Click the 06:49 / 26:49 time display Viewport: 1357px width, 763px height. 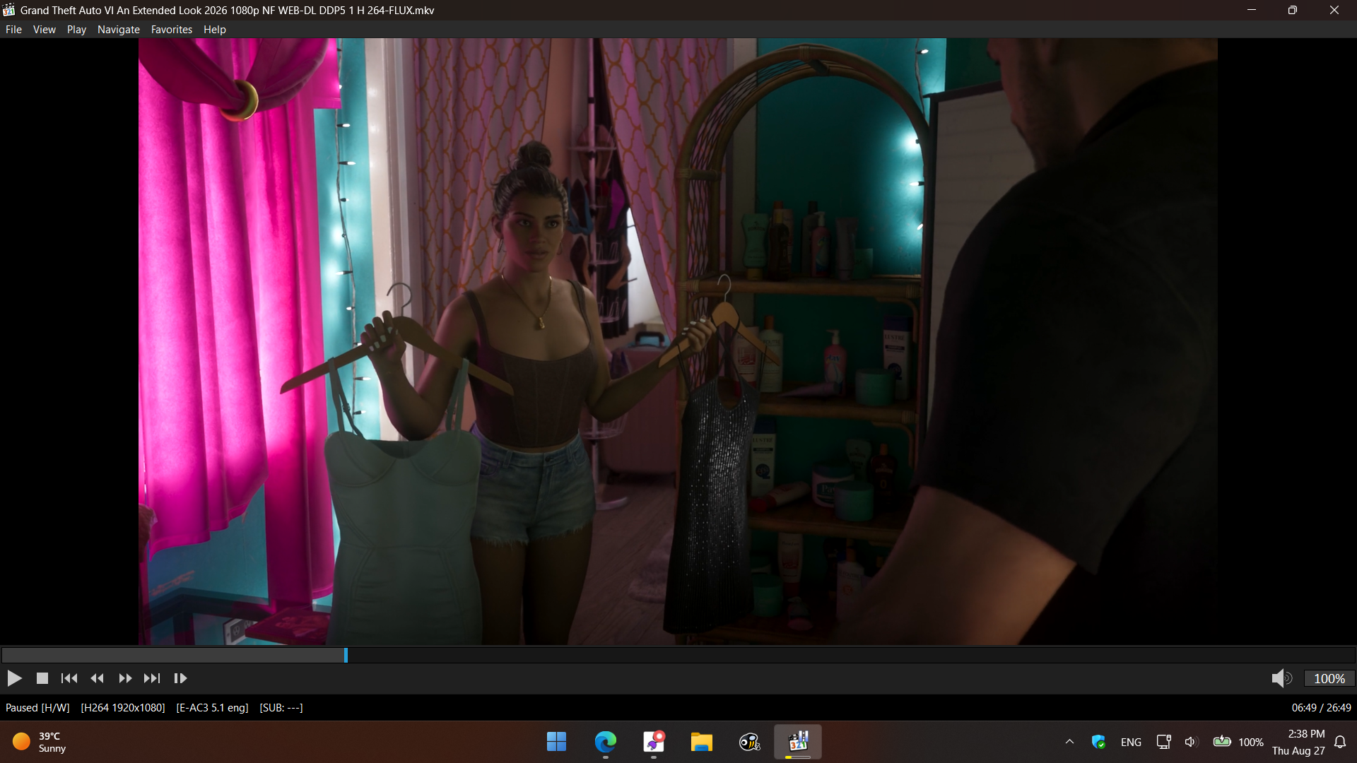[1321, 708]
